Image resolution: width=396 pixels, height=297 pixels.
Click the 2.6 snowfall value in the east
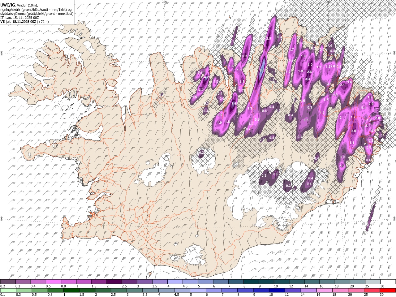coord(371,104)
